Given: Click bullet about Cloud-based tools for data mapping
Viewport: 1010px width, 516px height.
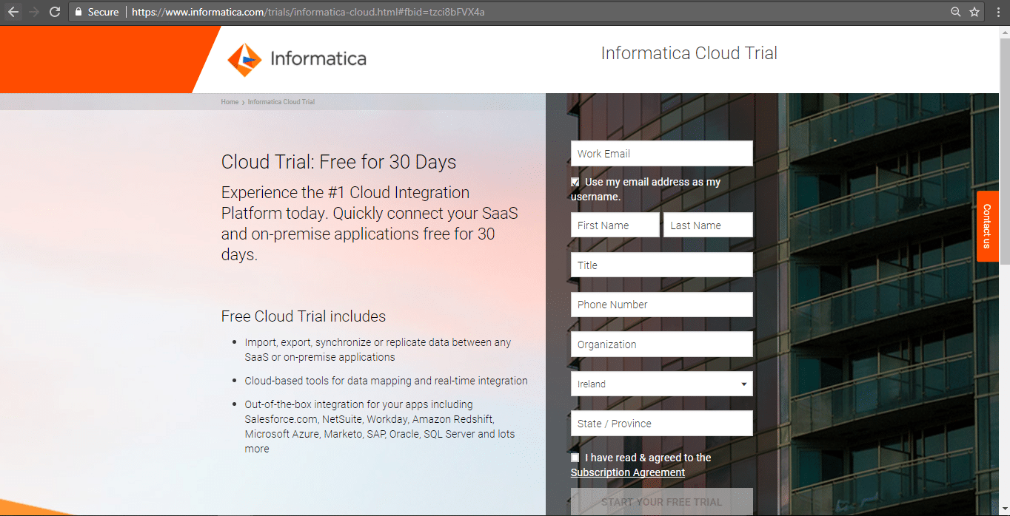Looking at the screenshot, I should pos(387,381).
